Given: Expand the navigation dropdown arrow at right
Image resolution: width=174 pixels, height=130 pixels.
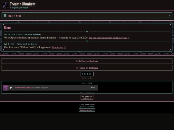Looking at the screenshot, I should (x=170, y=16).
